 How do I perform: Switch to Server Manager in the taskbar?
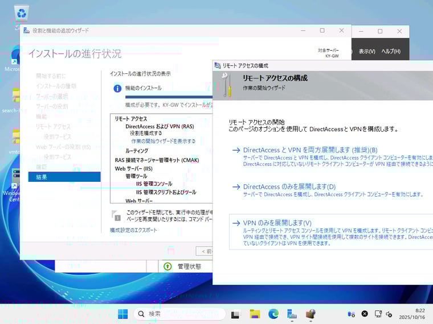[x=292, y=314]
